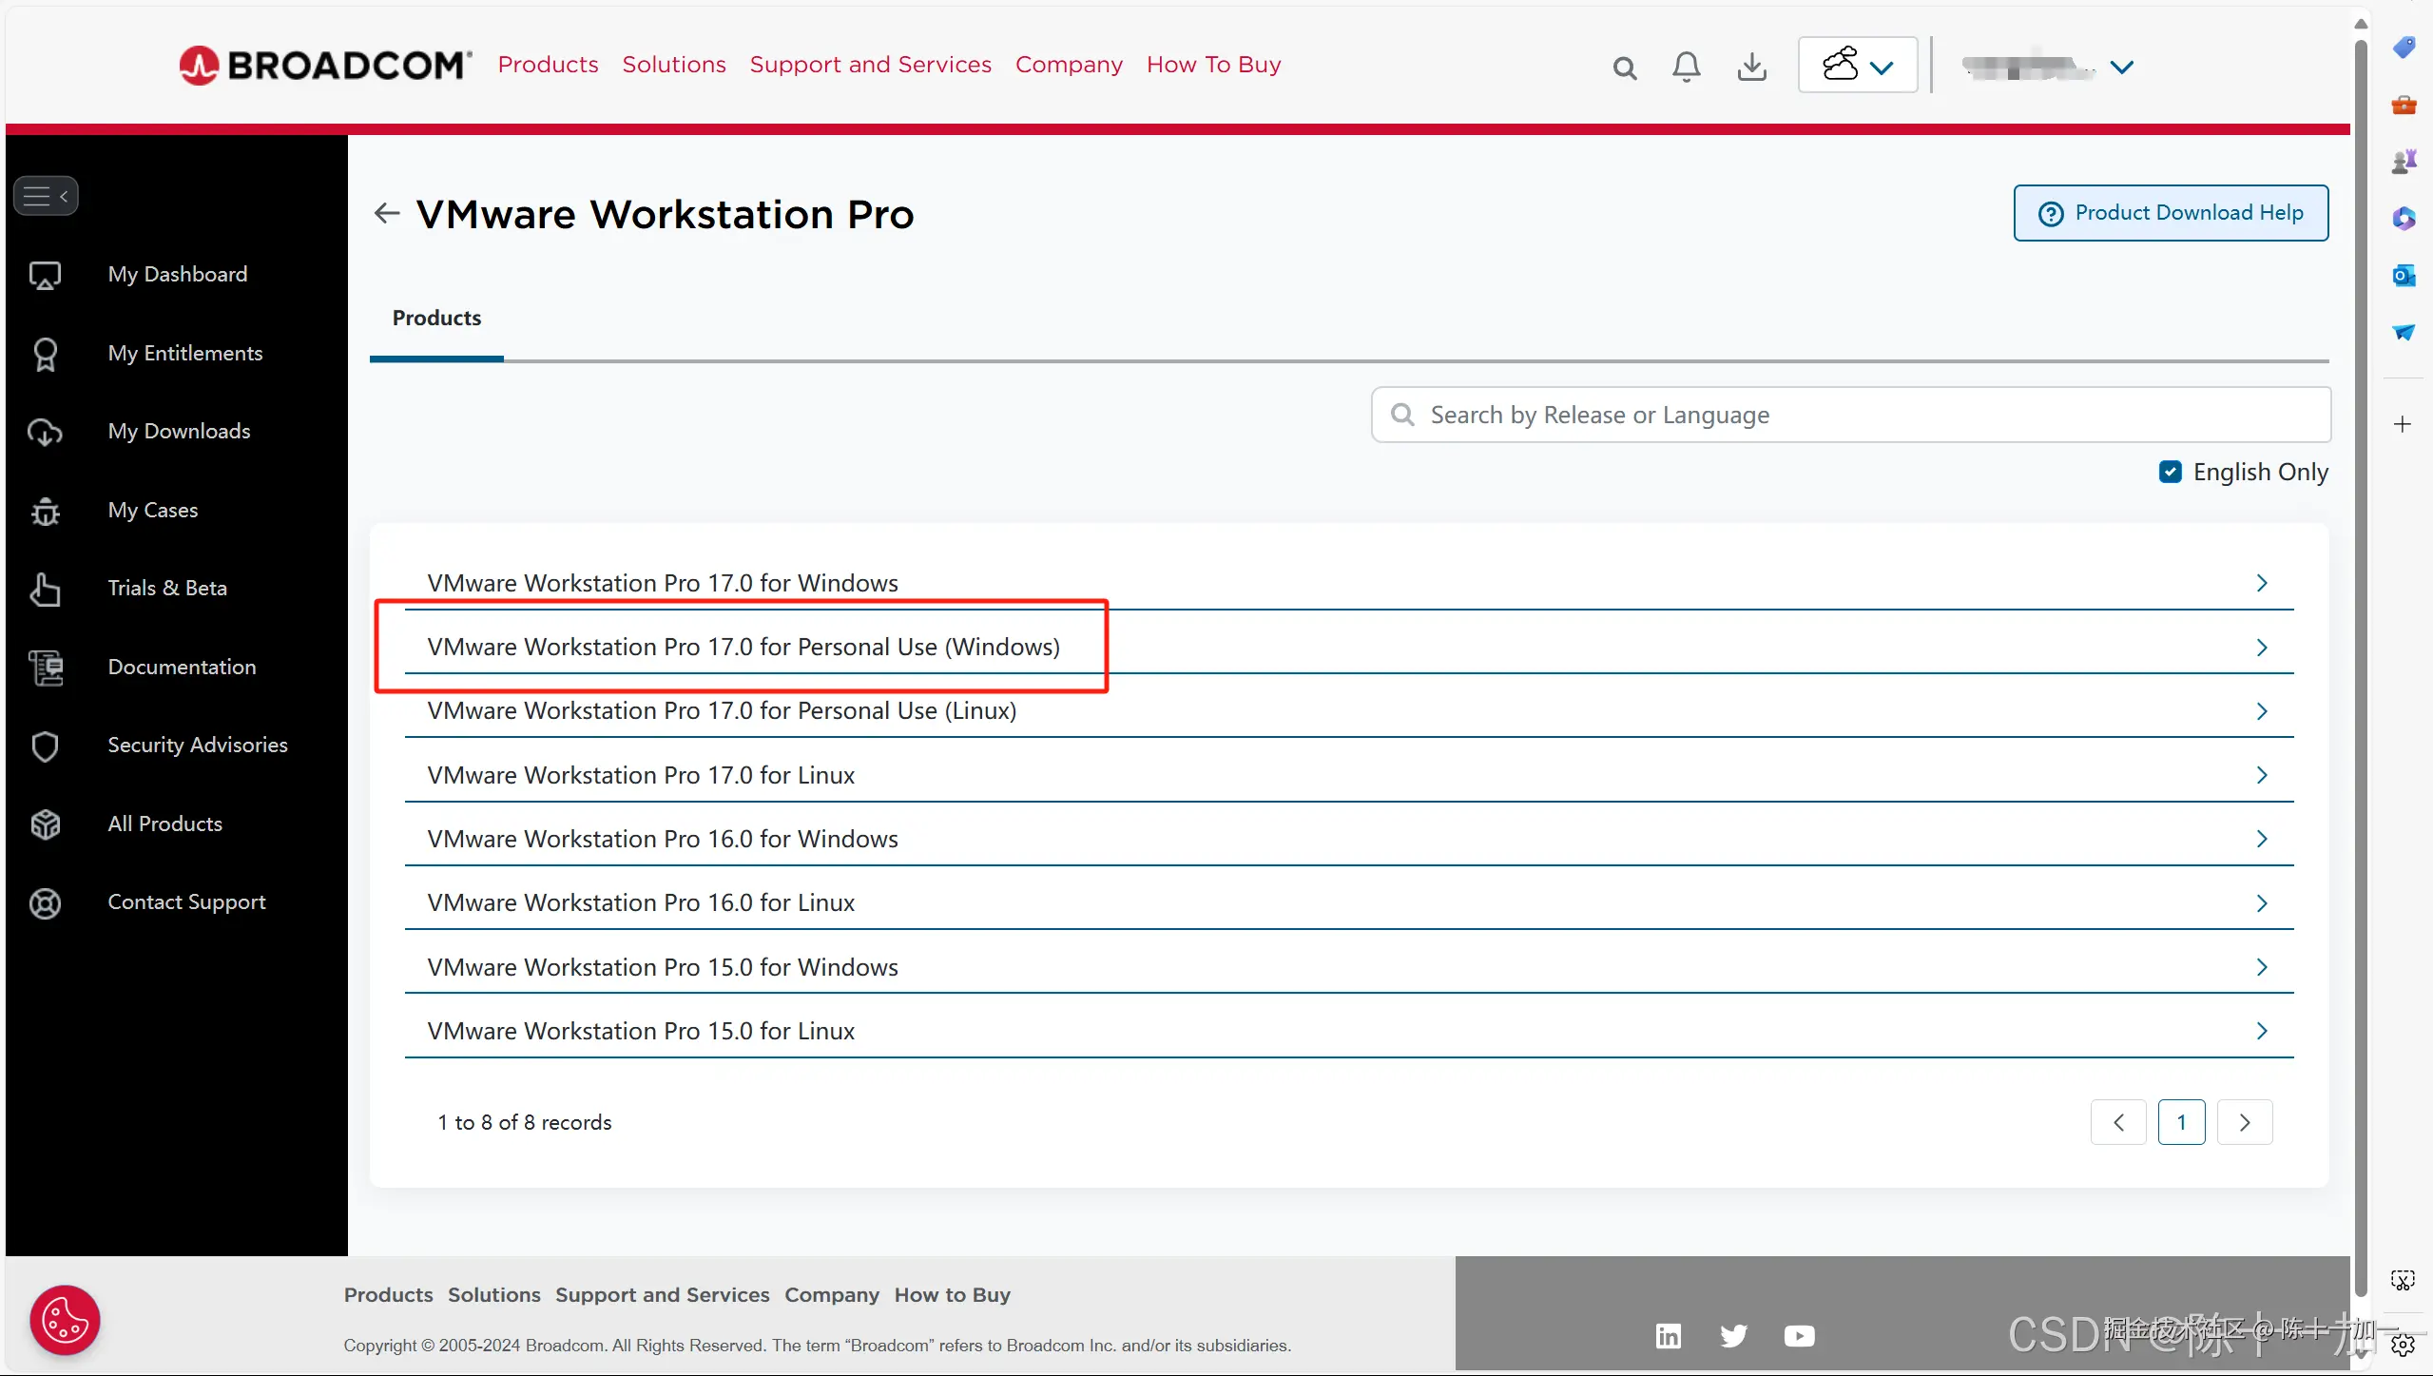Open Outlook icon in browser sidebar

2404,276
